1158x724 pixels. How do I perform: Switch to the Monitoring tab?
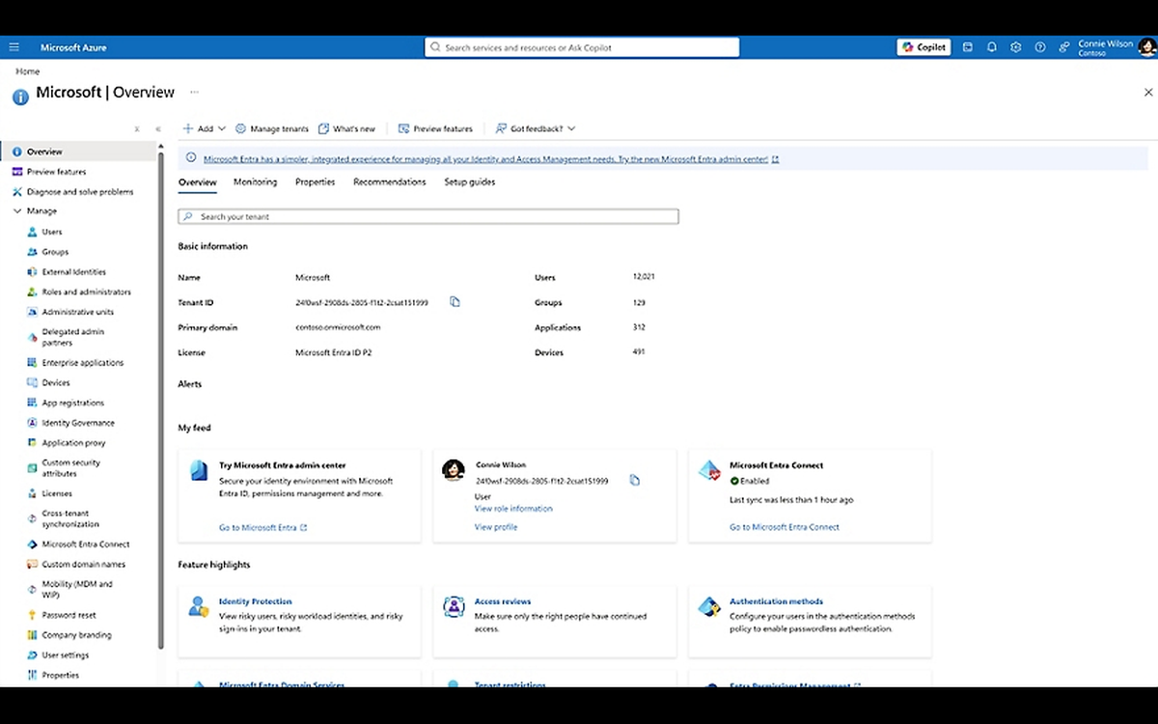(255, 181)
